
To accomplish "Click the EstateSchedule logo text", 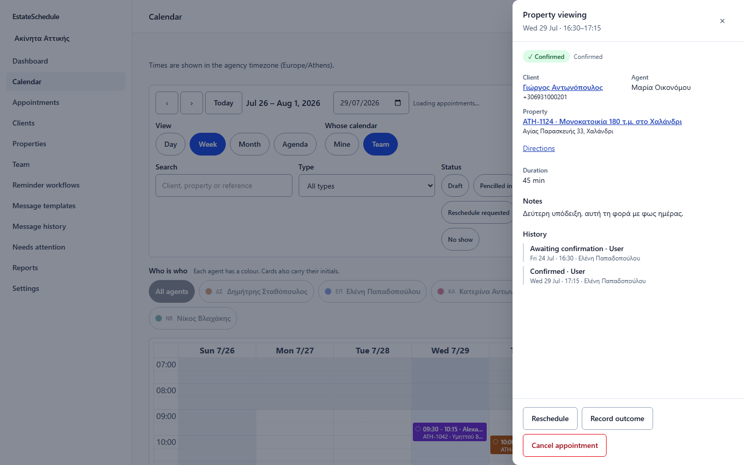I will [x=36, y=17].
